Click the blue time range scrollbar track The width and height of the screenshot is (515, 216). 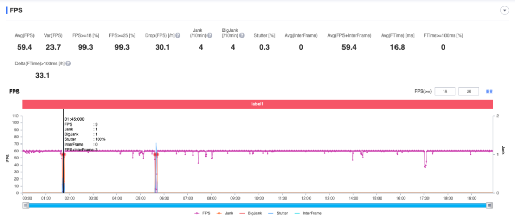(257, 205)
